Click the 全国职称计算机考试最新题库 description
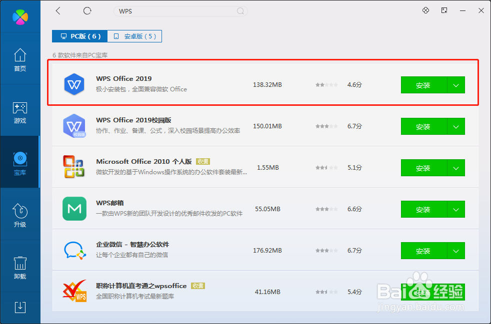Screen dimensions: 491x324 pos(135,296)
